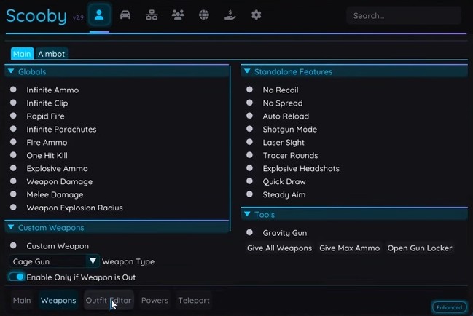Image resolution: width=473 pixels, height=316 pixels.
Task: Toggle Infinite Parachutes
Action: 13,129
